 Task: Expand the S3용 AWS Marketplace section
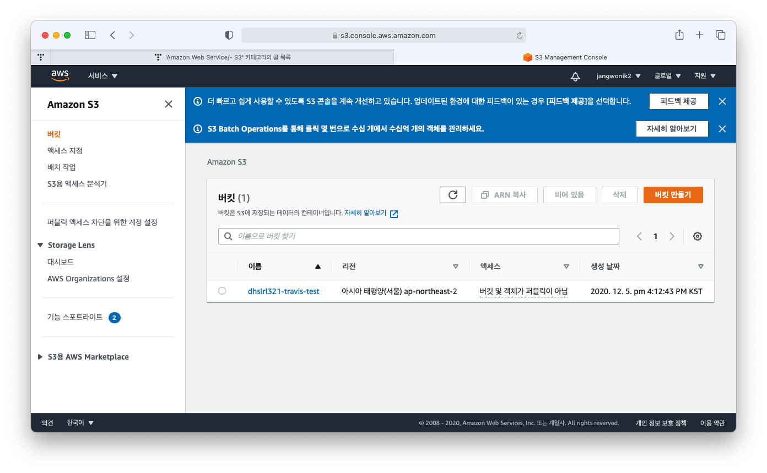pyautogui.click(x=40, y=357)
